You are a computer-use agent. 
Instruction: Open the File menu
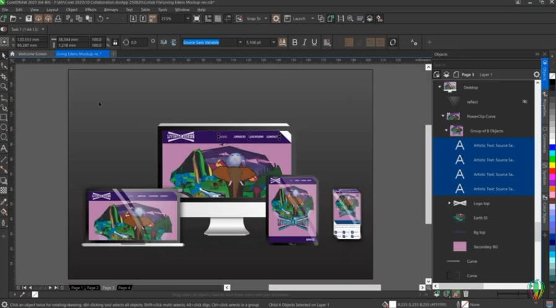pyautogui.click(x=5, y=9)
